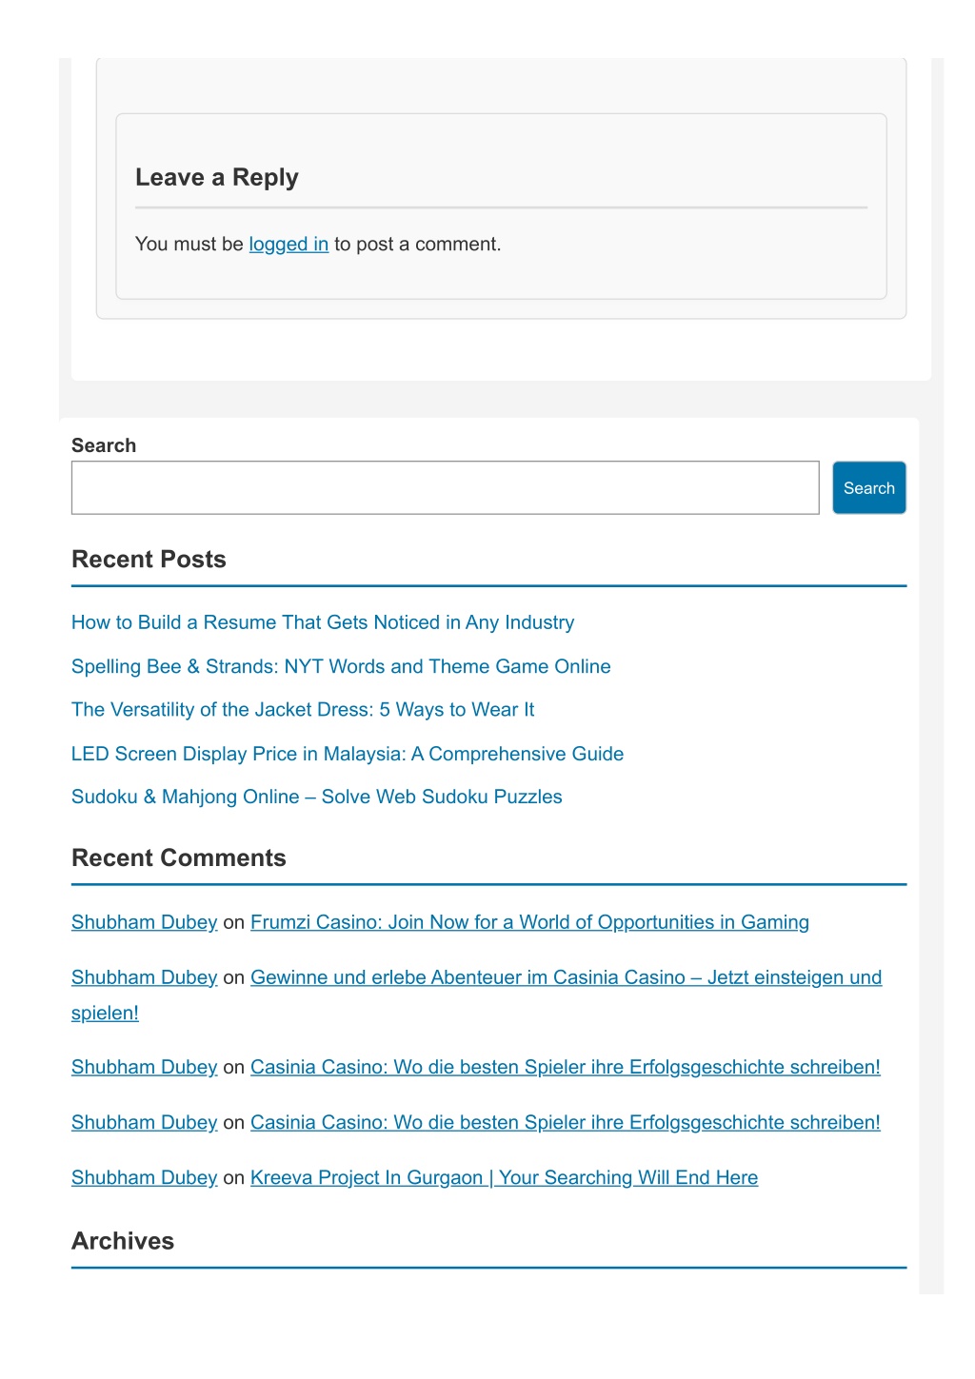Open second 'Casinia Casino: Wo die besten' link

(x=566, y=1123)
